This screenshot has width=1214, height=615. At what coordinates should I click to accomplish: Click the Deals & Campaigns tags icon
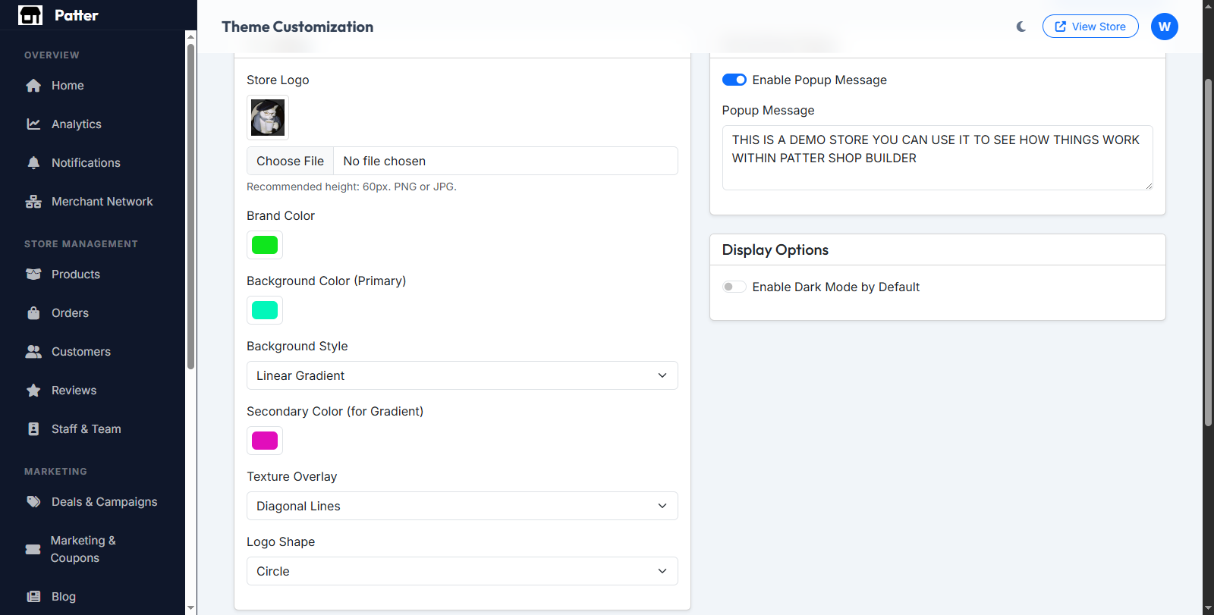tap(33, 502)
